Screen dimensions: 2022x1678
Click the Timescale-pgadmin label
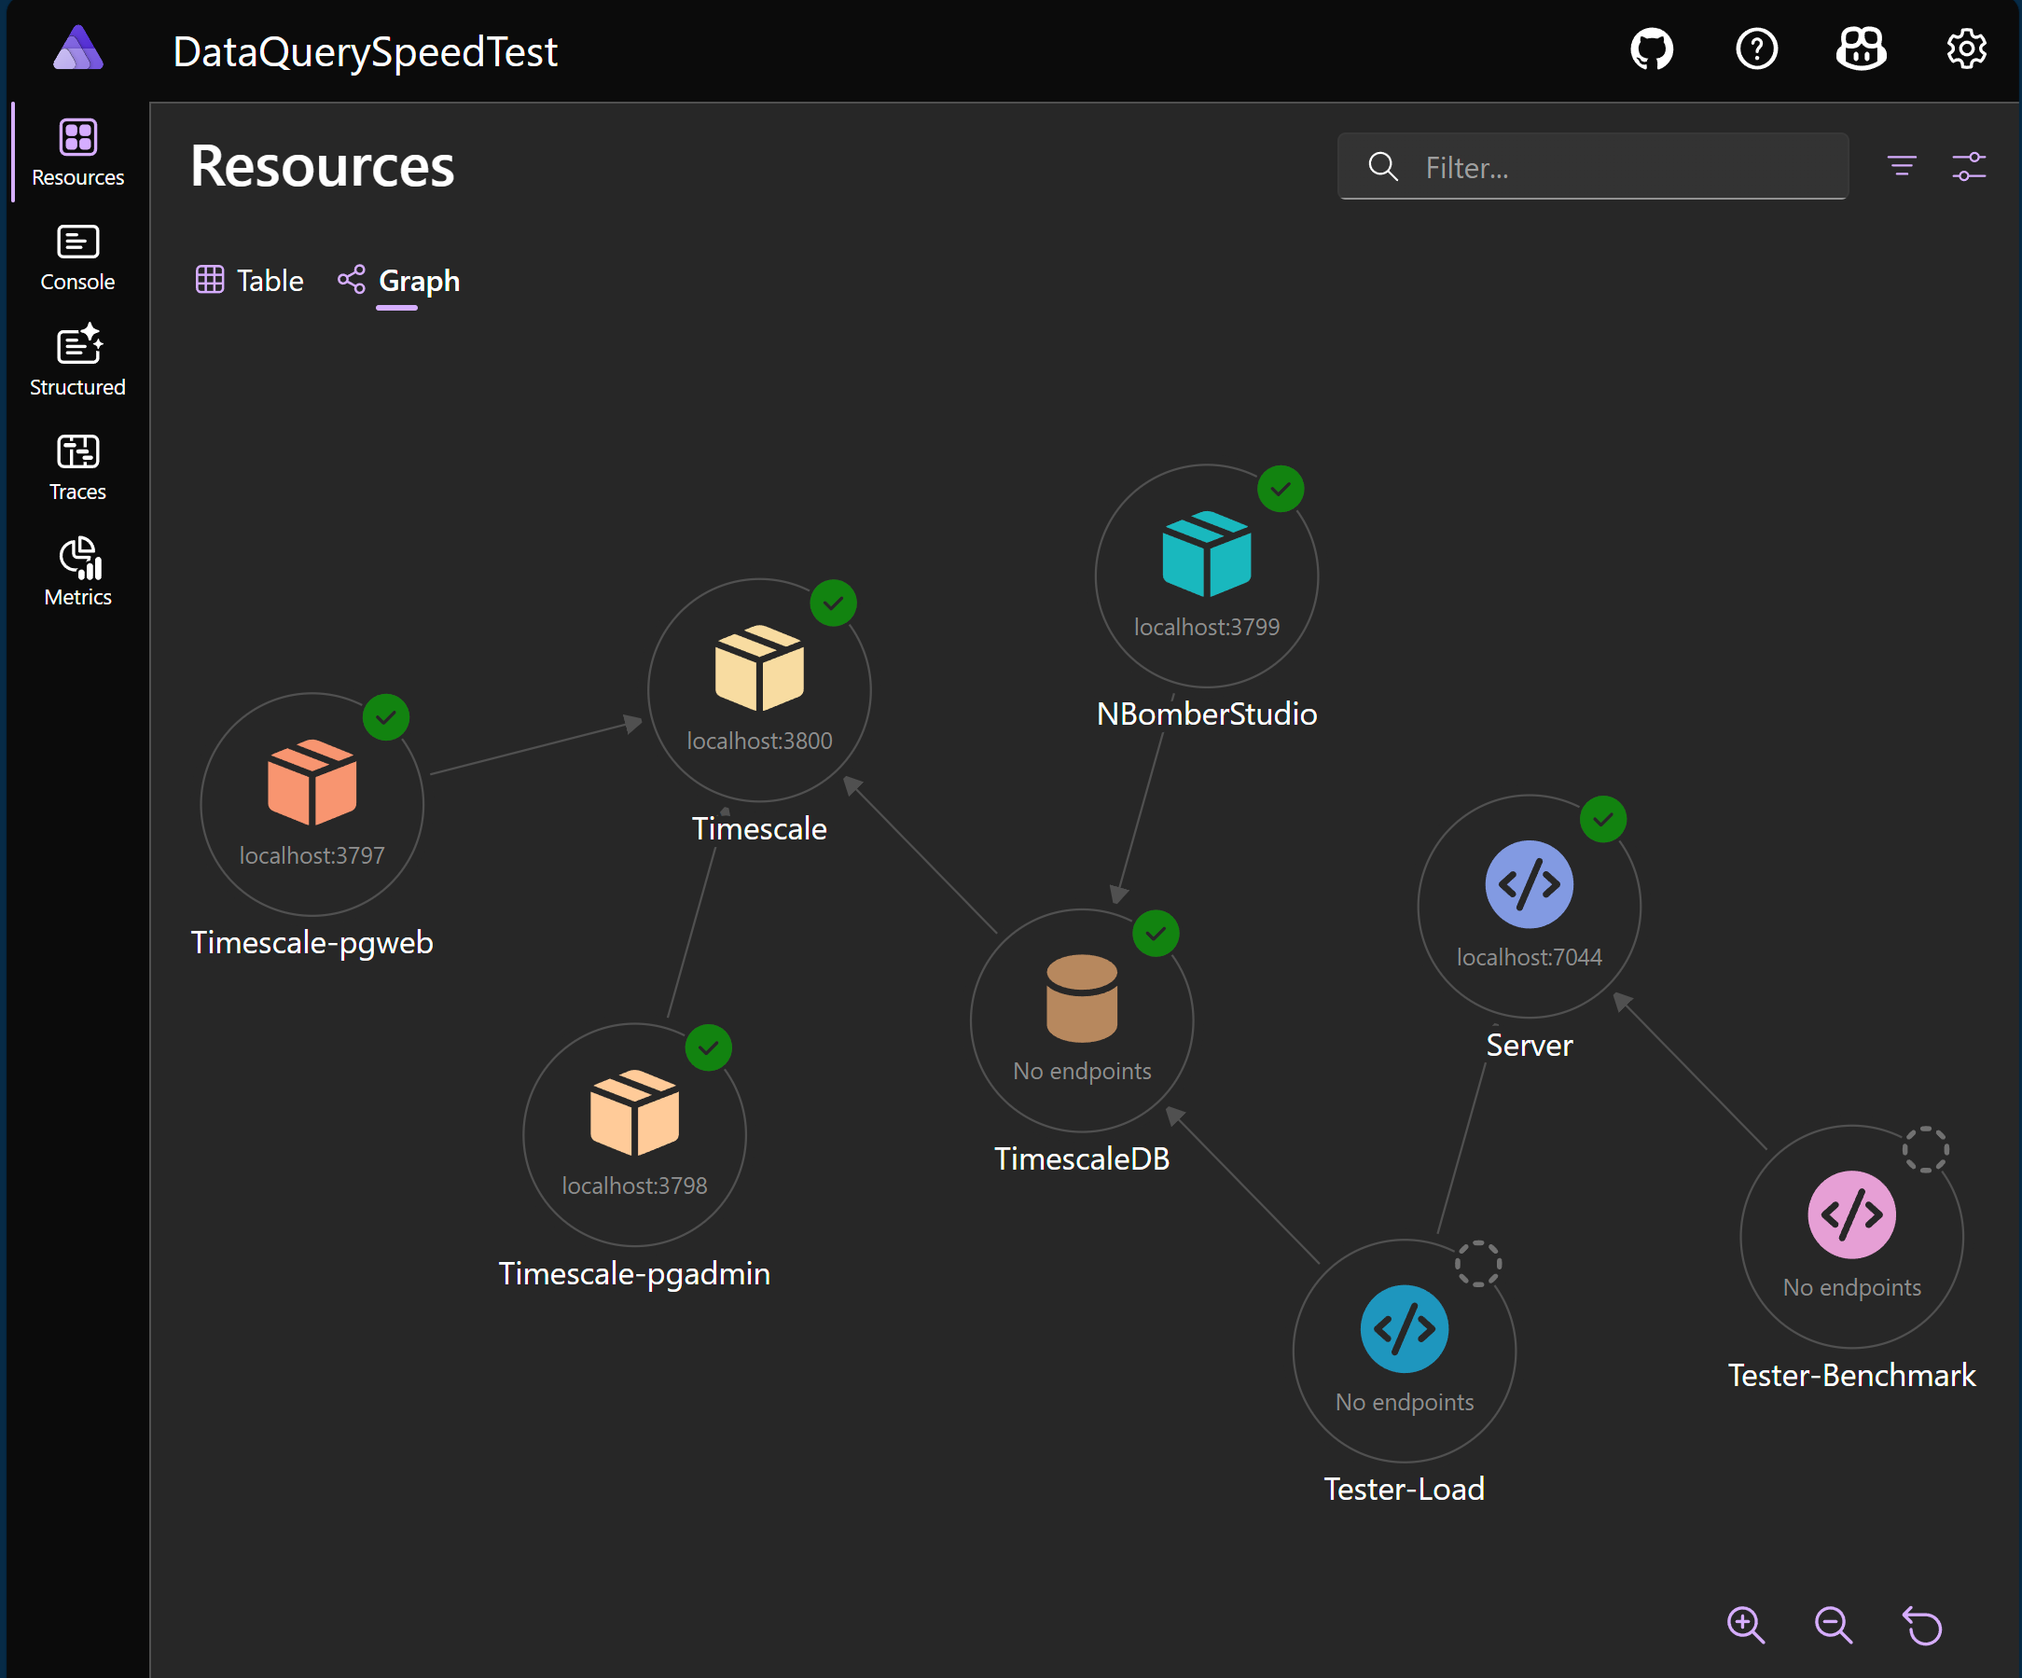[x=634, y=1274]
